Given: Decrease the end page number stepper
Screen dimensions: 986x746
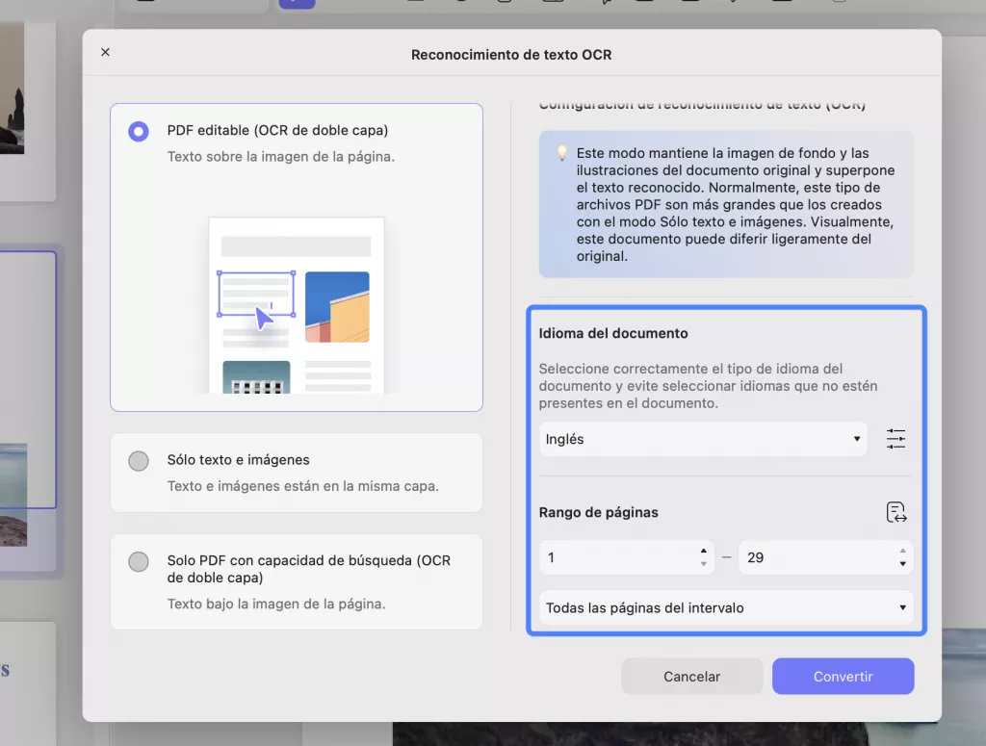Looking at the screenshot, I should (902, 564).
